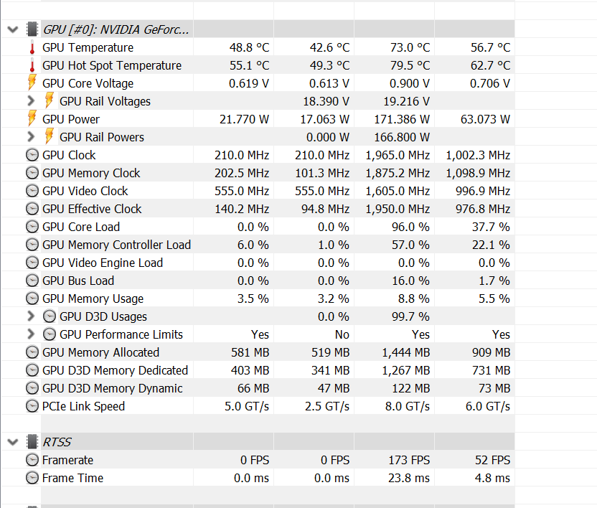This screenshot has width=597, height=508.
Task: Click the GPU Core Voltage lightning icon
Action: (32, 83)
